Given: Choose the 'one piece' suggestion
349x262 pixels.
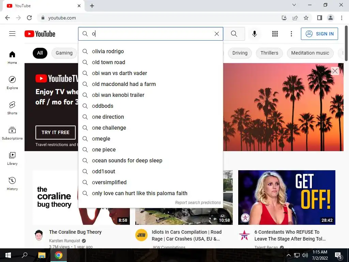Looking at the screenshot, I should coord(151,149).
